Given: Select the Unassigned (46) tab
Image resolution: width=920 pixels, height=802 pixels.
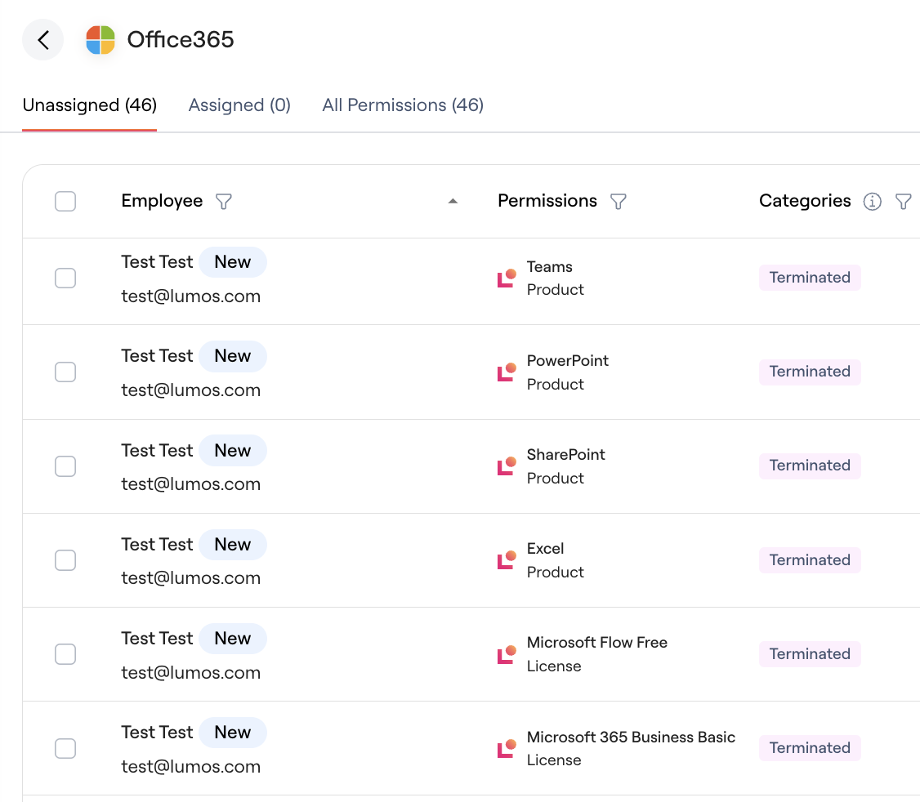Looking at the screenshot, I should [90, 105].
